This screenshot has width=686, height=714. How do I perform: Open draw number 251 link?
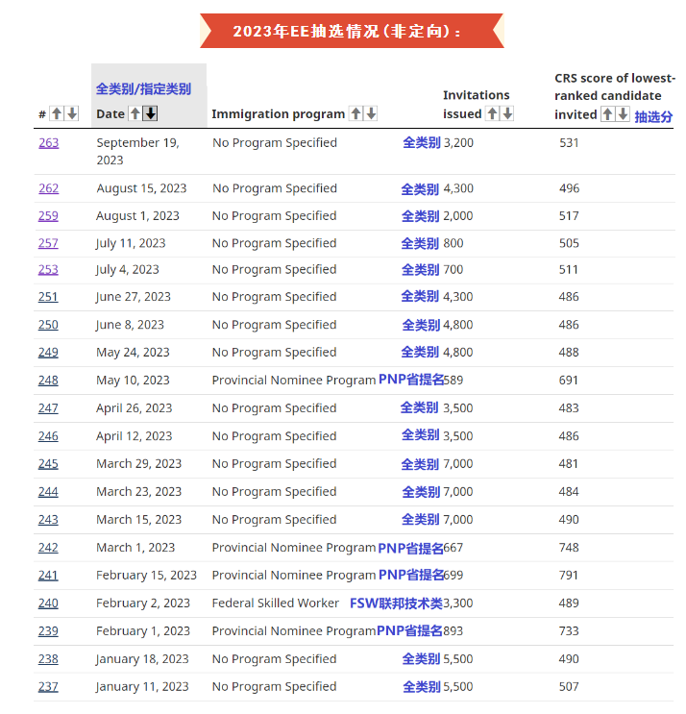click(48, 297)
